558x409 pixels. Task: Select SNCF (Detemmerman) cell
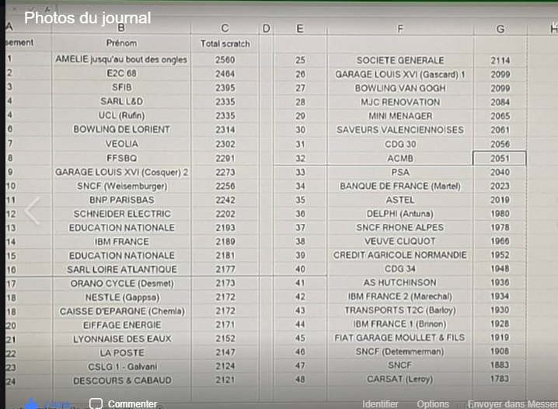click(x=400, y=351)
